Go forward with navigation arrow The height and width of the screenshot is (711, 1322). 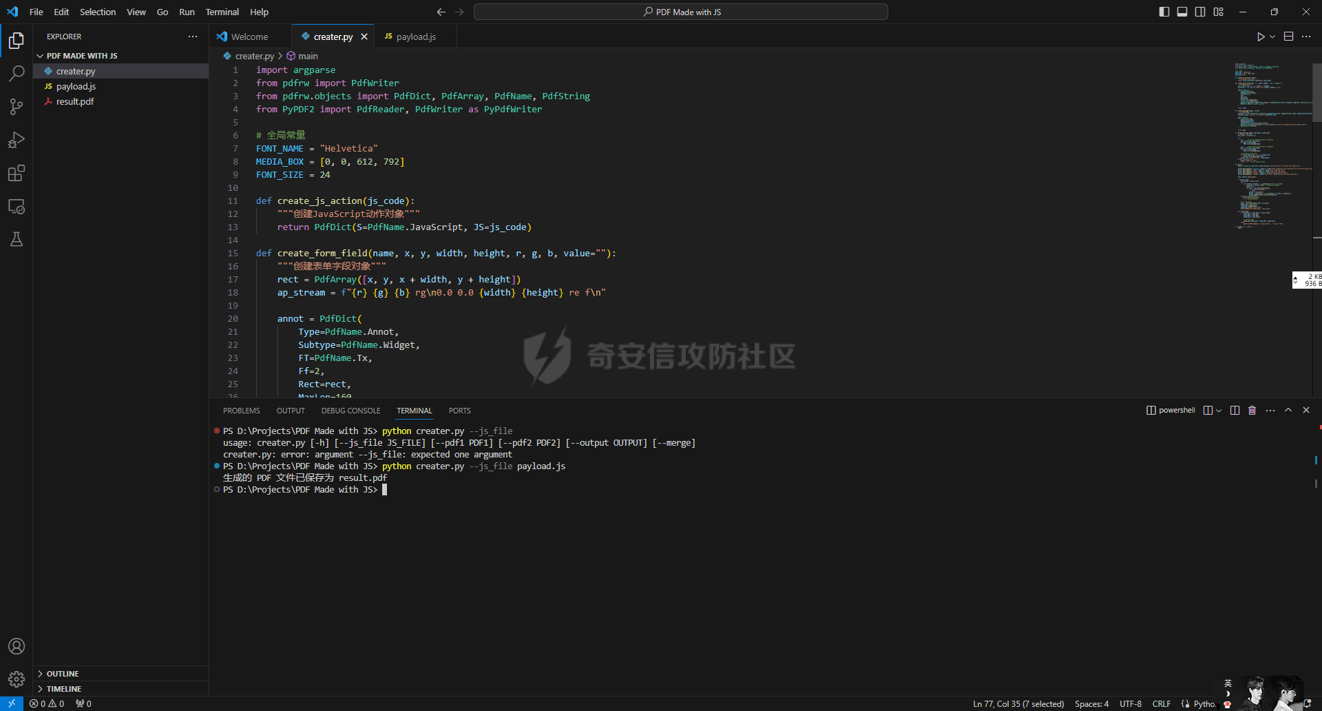460,12
